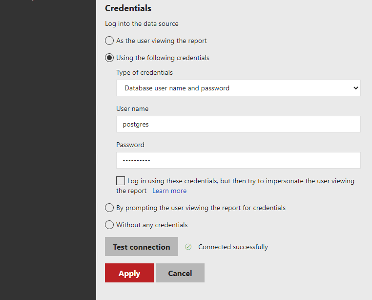Open the Learn more link
The image size is (372, 300).
click(x=169, y=191)
